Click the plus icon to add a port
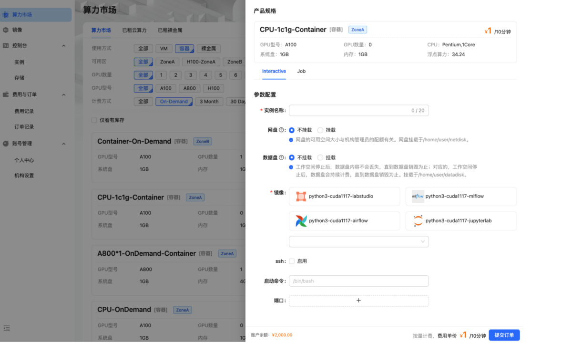Screen dimensions: 572x343 click(x=358, y=301)
